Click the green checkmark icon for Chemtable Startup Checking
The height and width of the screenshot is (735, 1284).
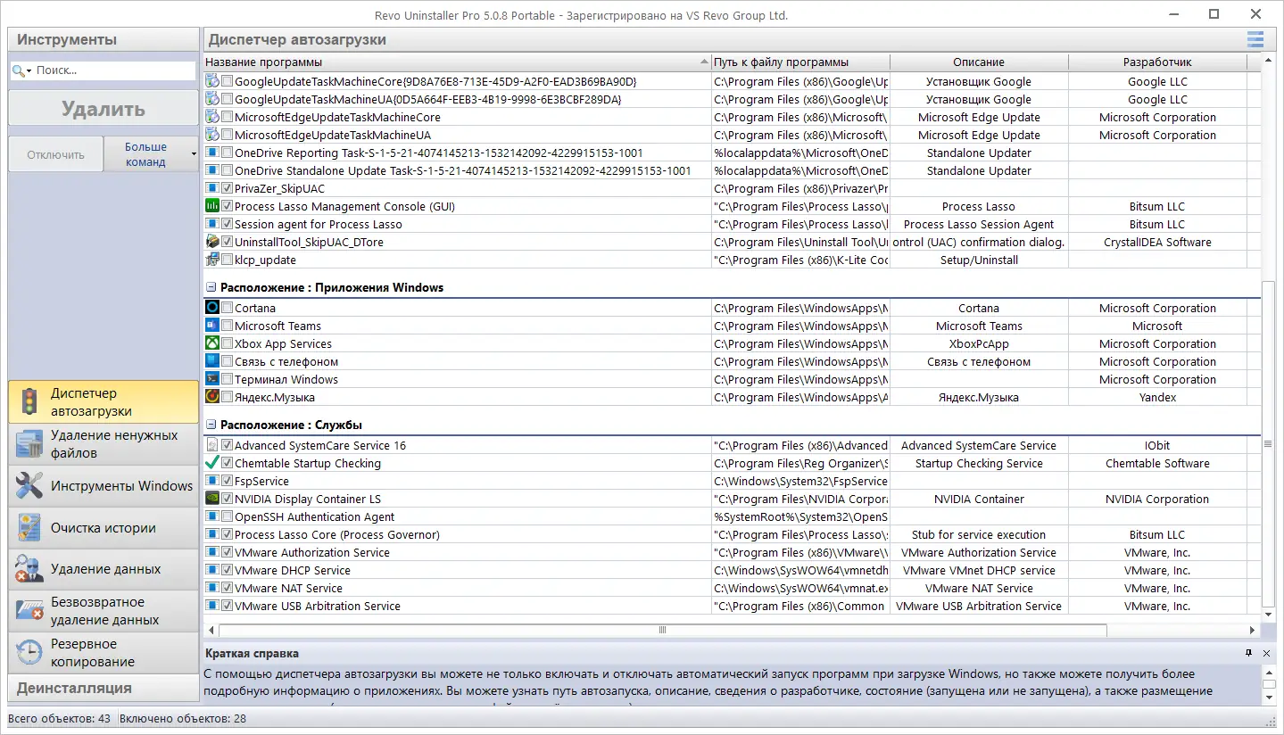coord(212,463)
